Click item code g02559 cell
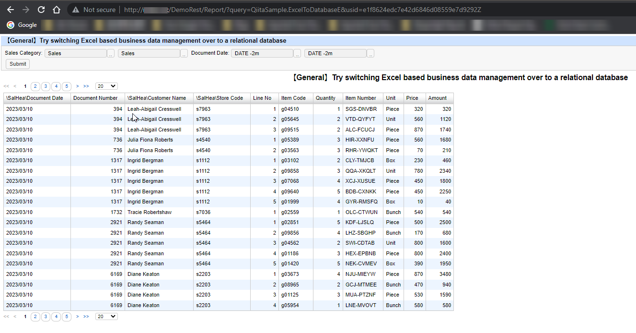 pos(296,212)
